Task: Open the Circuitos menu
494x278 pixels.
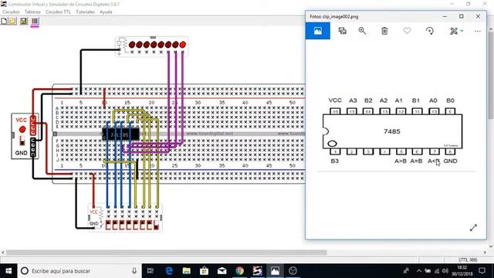Action: click(11, 12)
